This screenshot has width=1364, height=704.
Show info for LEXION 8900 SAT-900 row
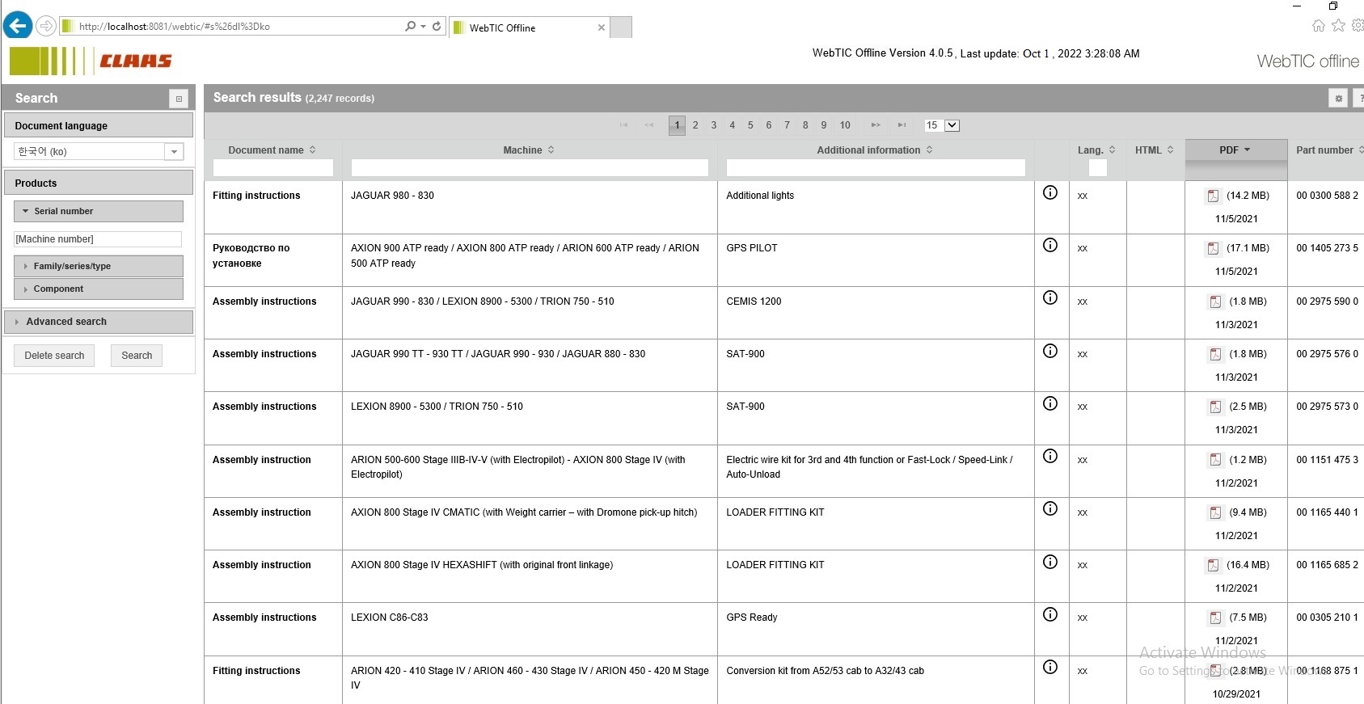(x=1050, y=403)
